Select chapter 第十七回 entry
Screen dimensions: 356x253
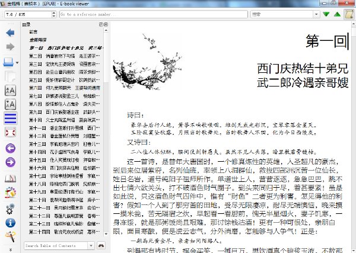(x=64, y=176)
